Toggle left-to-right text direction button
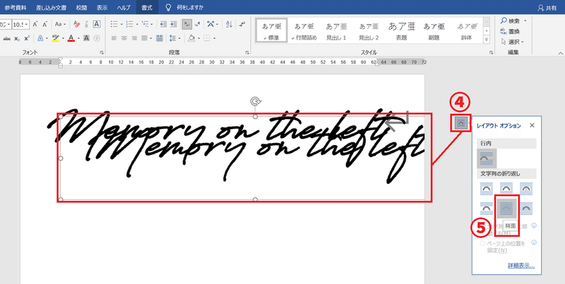 [x=186, y=25]
